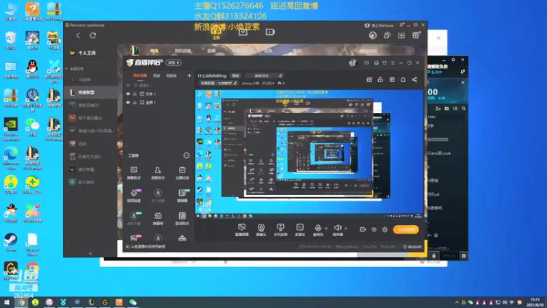
Task: Switch to the 我的战绩 tab in WeGame
Action: coord(183,51)
